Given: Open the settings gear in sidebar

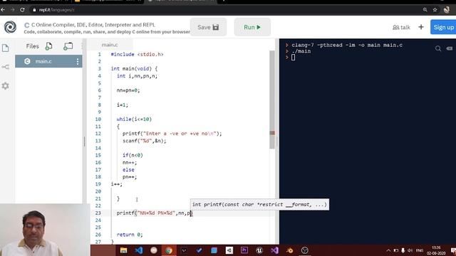Looking at the screenshot, I should [x=6, y=86].
